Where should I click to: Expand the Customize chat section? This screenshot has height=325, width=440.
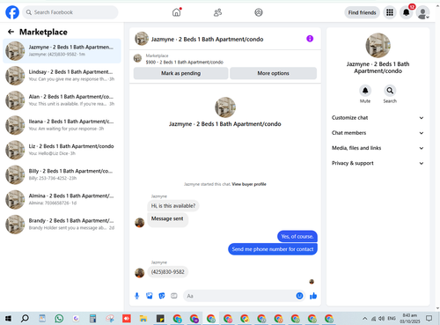pyautogui.click(x=378, y=118)
